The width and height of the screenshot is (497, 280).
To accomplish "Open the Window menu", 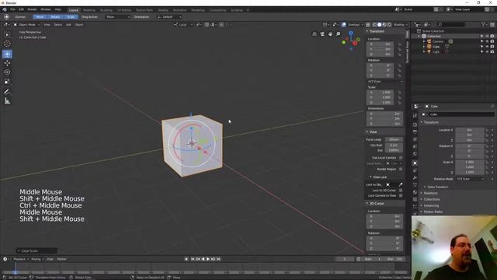I will pyautogui.click(x=46, y=9).
